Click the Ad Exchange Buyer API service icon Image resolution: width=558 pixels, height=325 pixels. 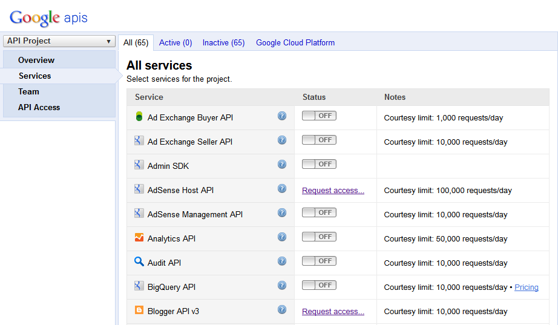pos(139,116)
